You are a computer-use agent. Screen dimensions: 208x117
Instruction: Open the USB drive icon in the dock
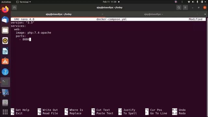coord(5,103)
